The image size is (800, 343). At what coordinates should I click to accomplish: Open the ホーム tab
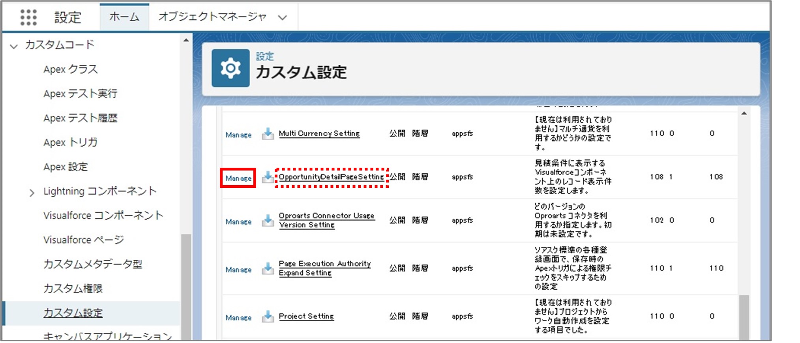[124, 17]
